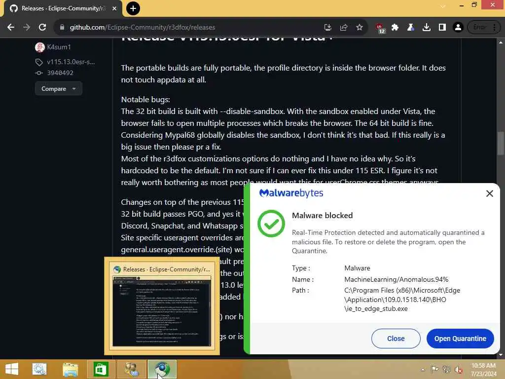Click the active browser taskbar icon
This screenshot has height=379, width=505.
[x=162, y=369]
